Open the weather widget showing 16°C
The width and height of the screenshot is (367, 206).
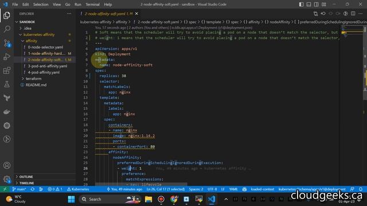[15, 199]
